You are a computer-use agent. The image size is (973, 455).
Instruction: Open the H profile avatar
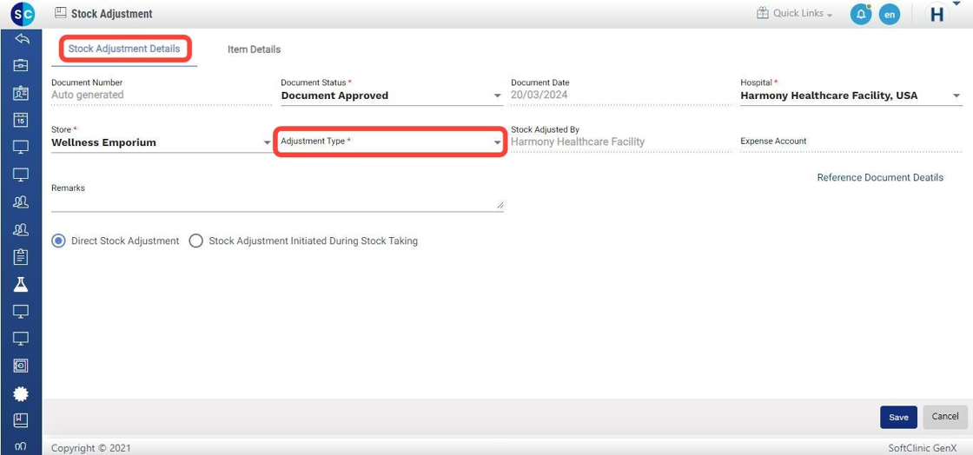tap(937, 14)
